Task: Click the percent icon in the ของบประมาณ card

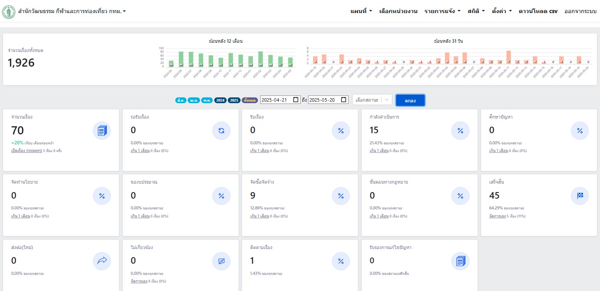Action: tap(221, 196)
